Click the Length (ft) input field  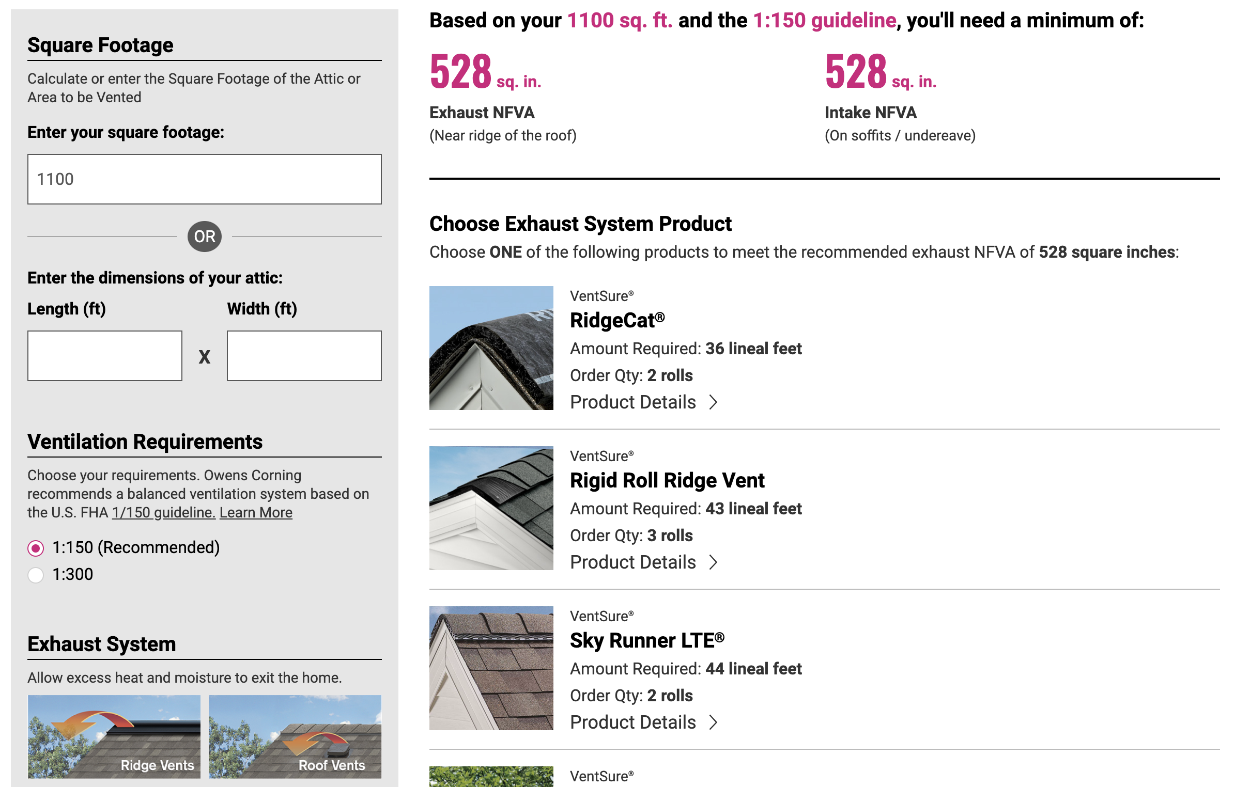click(105, 355)
